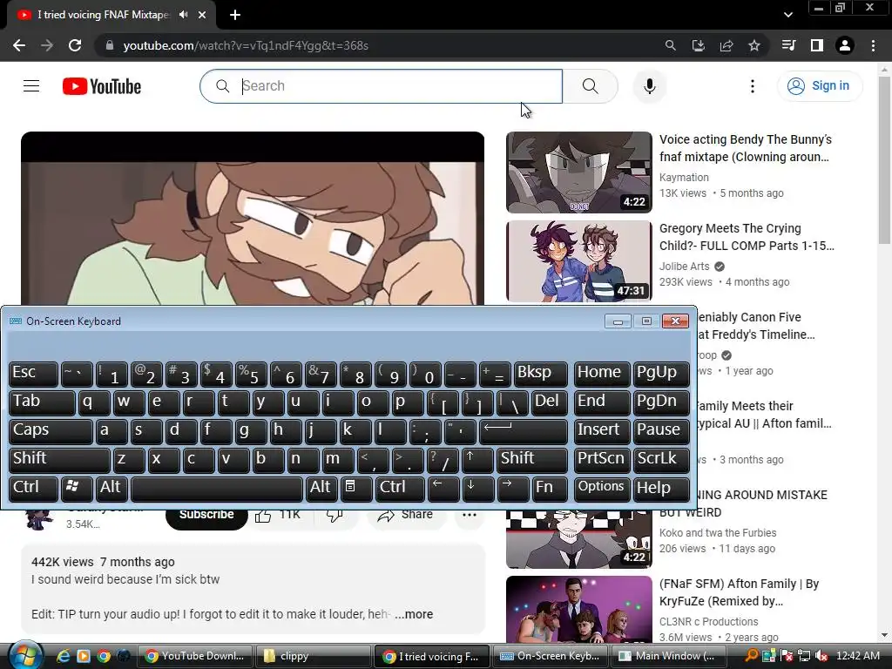The width and height of the screenshot is (892, 669).
Task: Toggle Caps lock on On-Screen Keyboard
Action: click(x=51, y=431)
